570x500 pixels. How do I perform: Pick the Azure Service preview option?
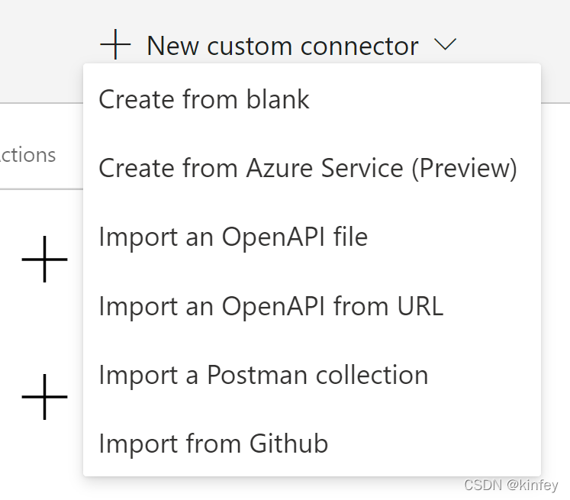point(308,168)
